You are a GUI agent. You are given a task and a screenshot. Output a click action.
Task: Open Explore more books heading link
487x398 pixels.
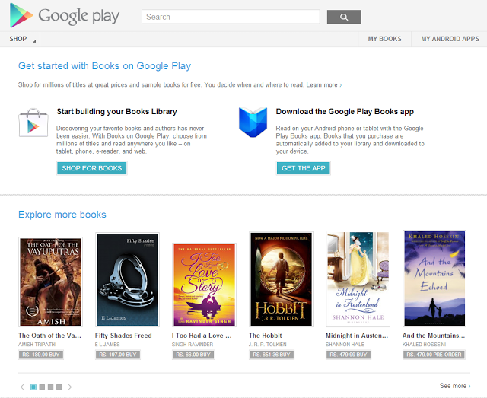click(62, 215)
